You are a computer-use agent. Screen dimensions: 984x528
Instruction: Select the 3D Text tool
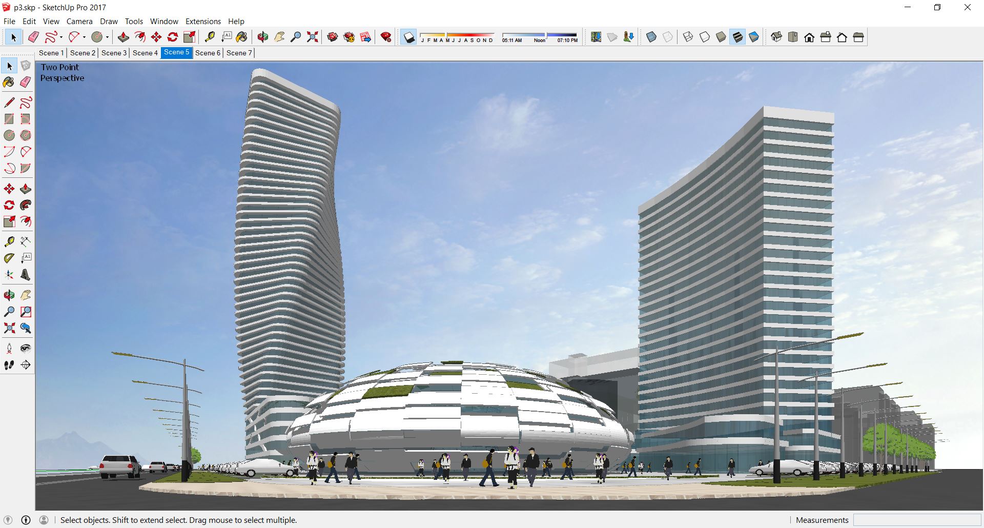click(26, 274)
